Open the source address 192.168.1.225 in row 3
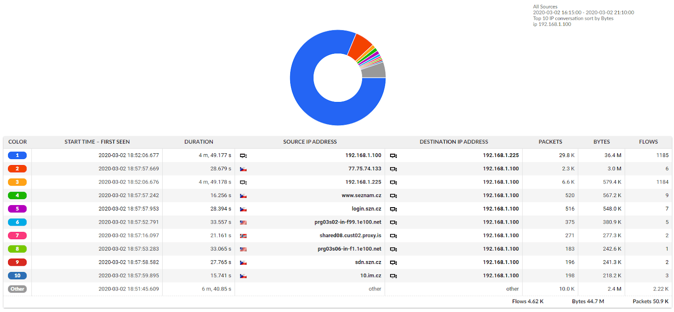This screenshot has width=674, height=312. [x=363, y=182]
